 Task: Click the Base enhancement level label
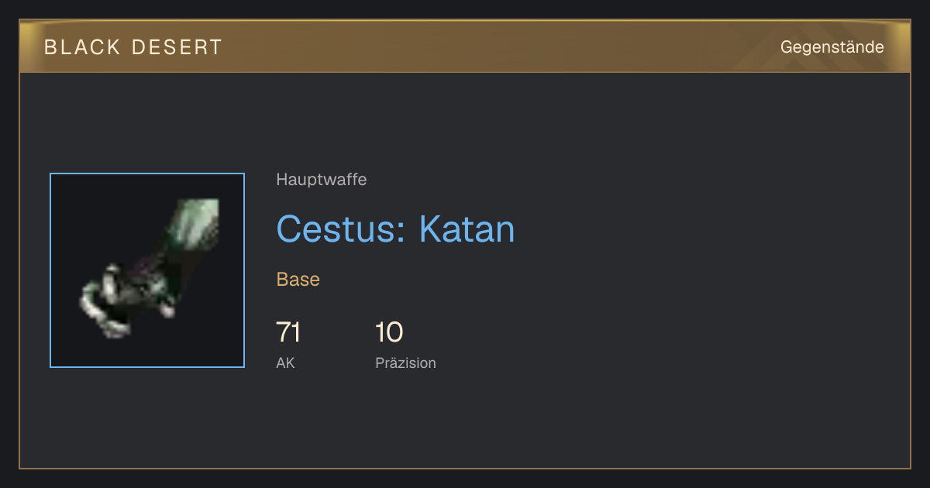(x=298, y=279)
